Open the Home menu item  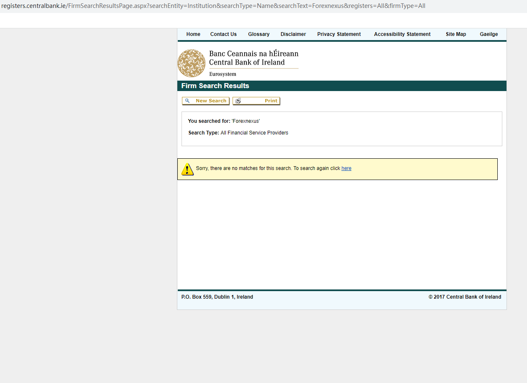coord(193,34)
